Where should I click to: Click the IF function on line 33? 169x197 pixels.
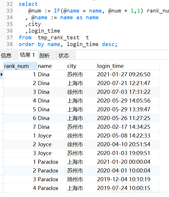57,11
